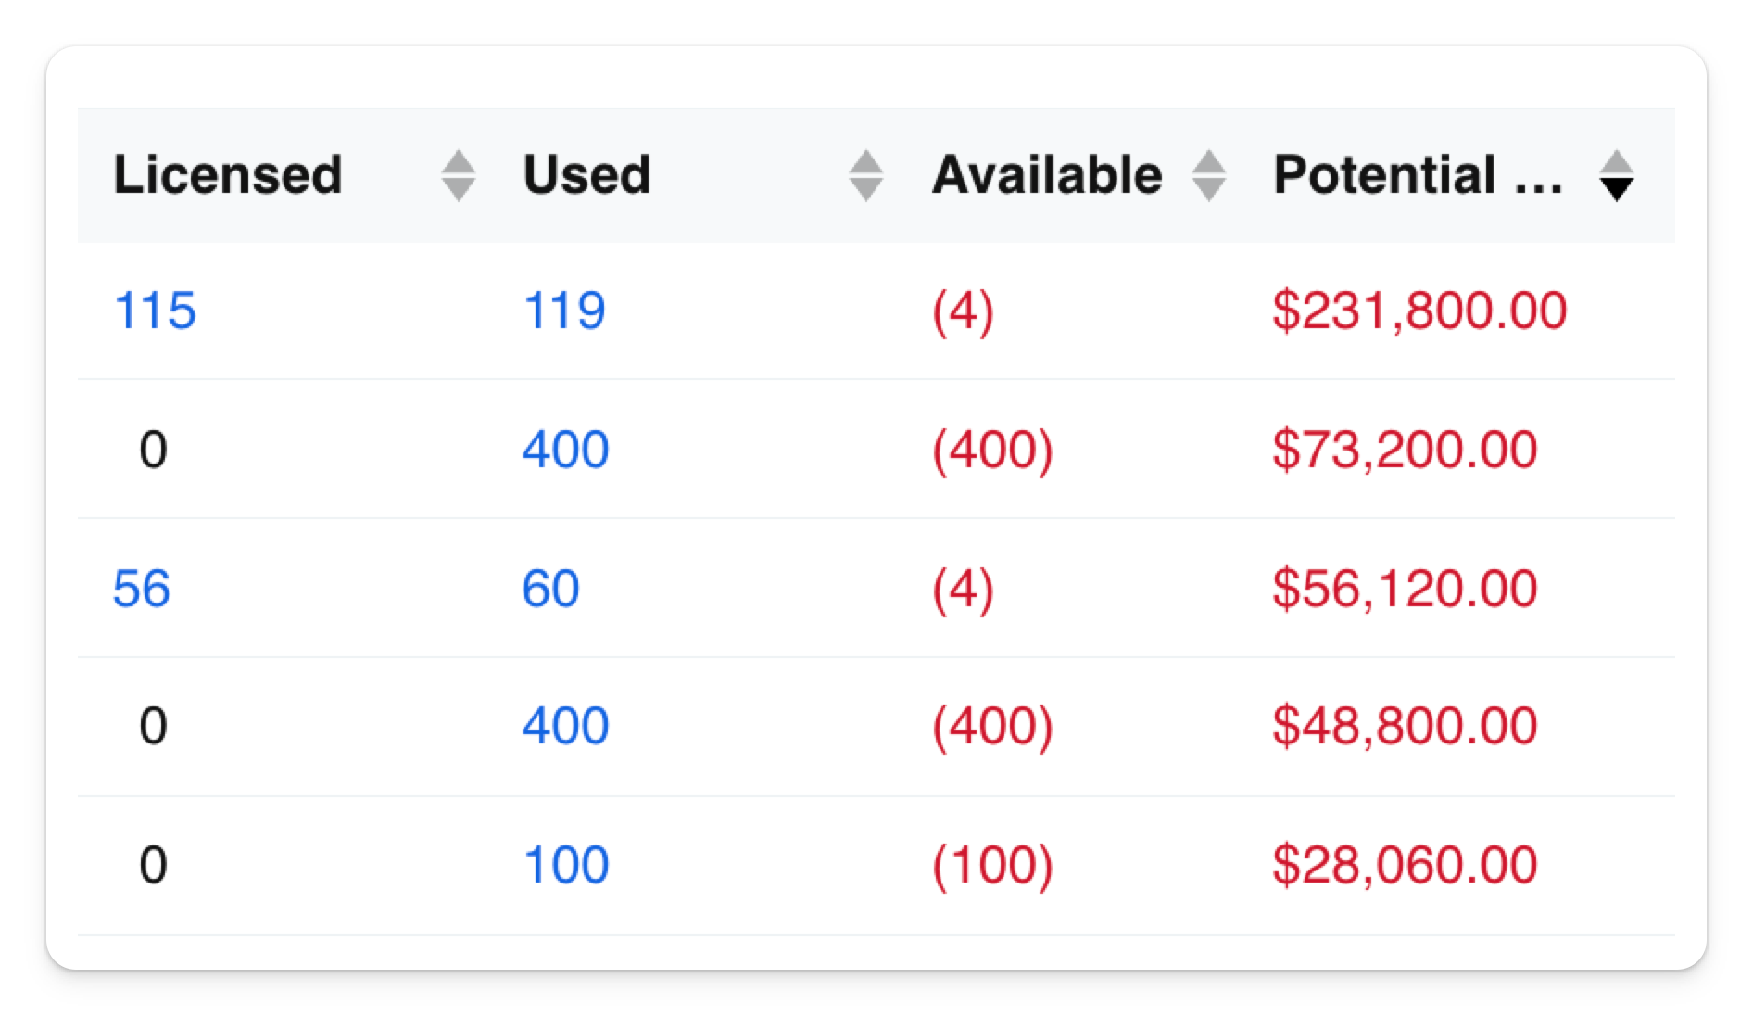Open the 115 licensed count link

(x=155, y=311)
